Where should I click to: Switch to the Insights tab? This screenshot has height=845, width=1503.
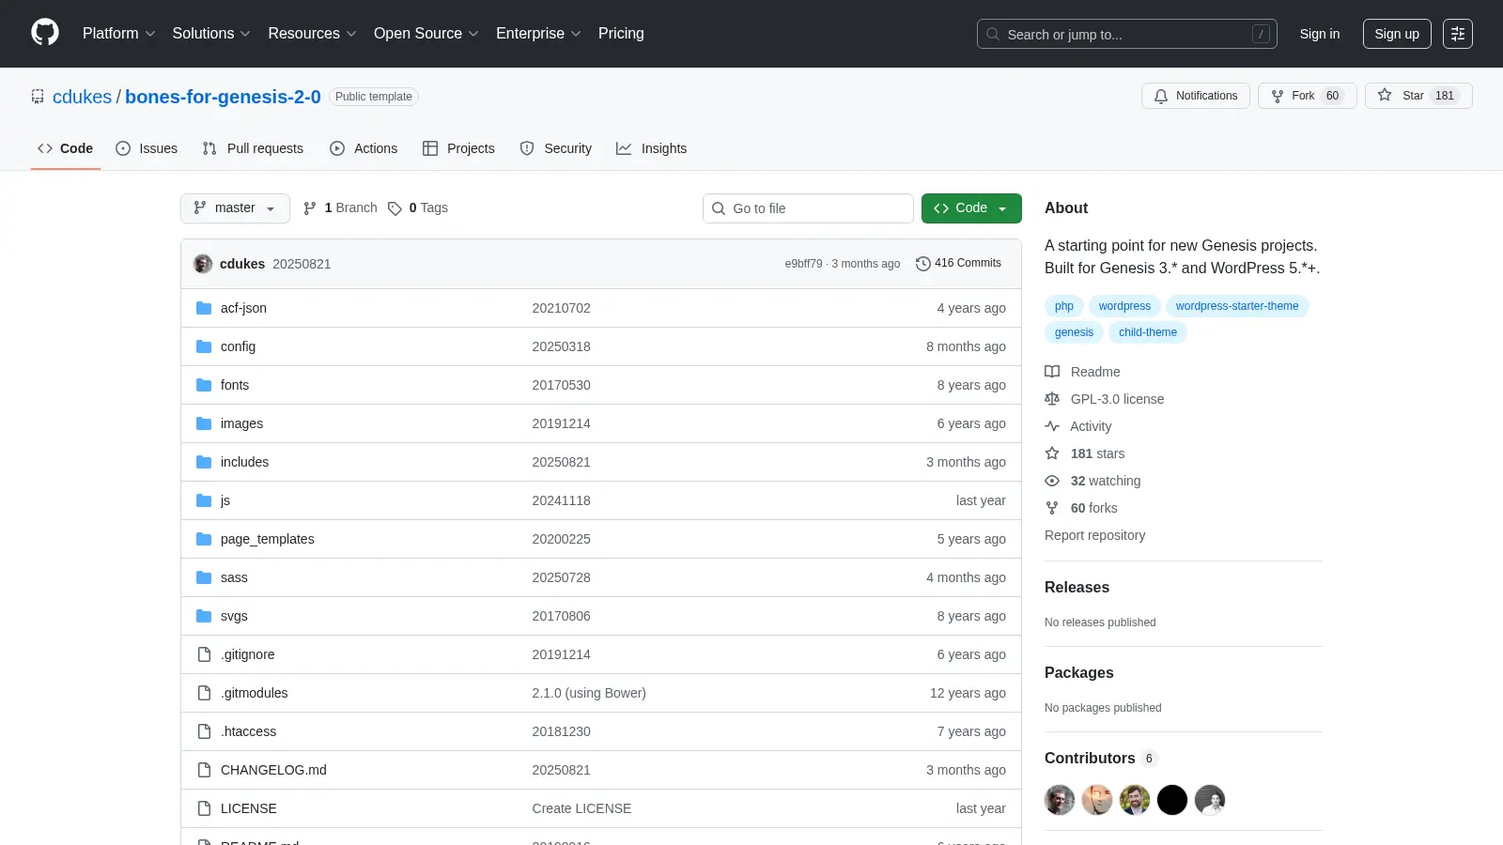(x=651, y=148)
